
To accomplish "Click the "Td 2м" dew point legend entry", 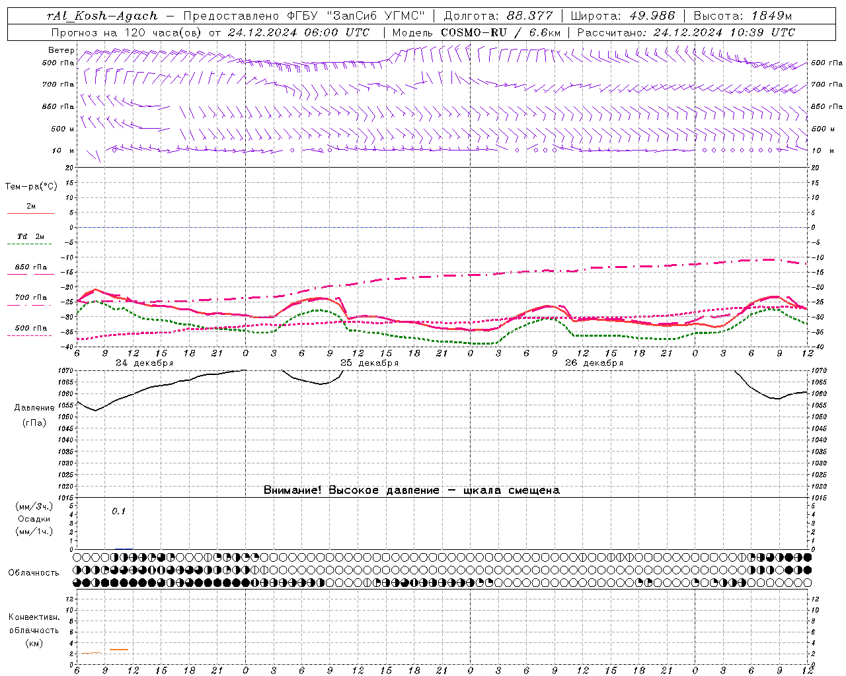I will click(30, 236).
